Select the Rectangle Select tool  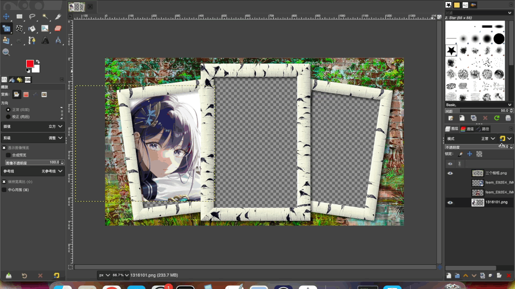20,16
